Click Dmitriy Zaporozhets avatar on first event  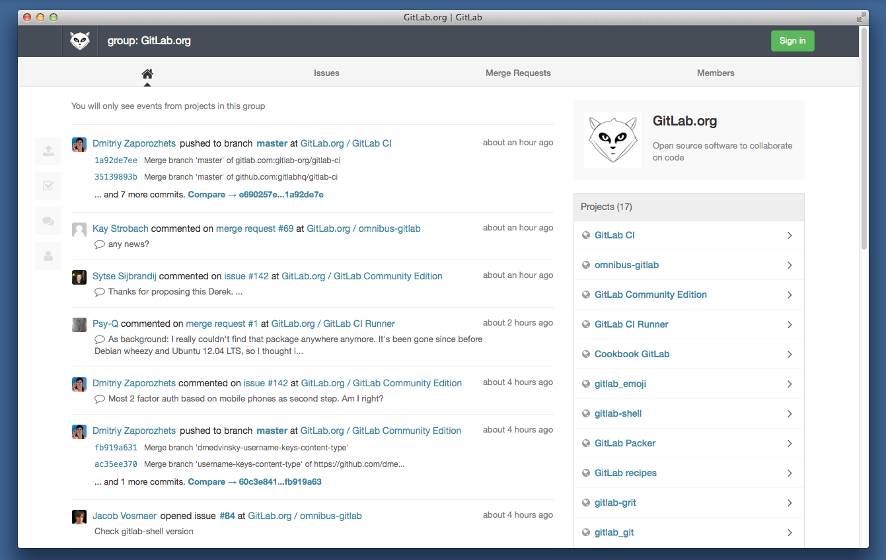tap(79, 144)
